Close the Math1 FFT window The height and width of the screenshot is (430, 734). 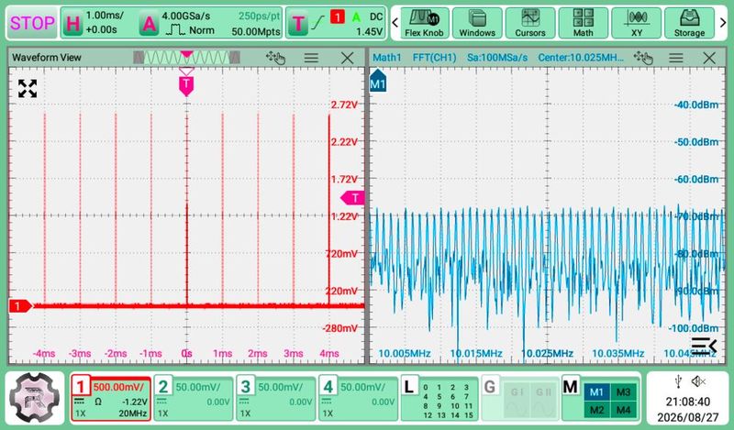709,58
